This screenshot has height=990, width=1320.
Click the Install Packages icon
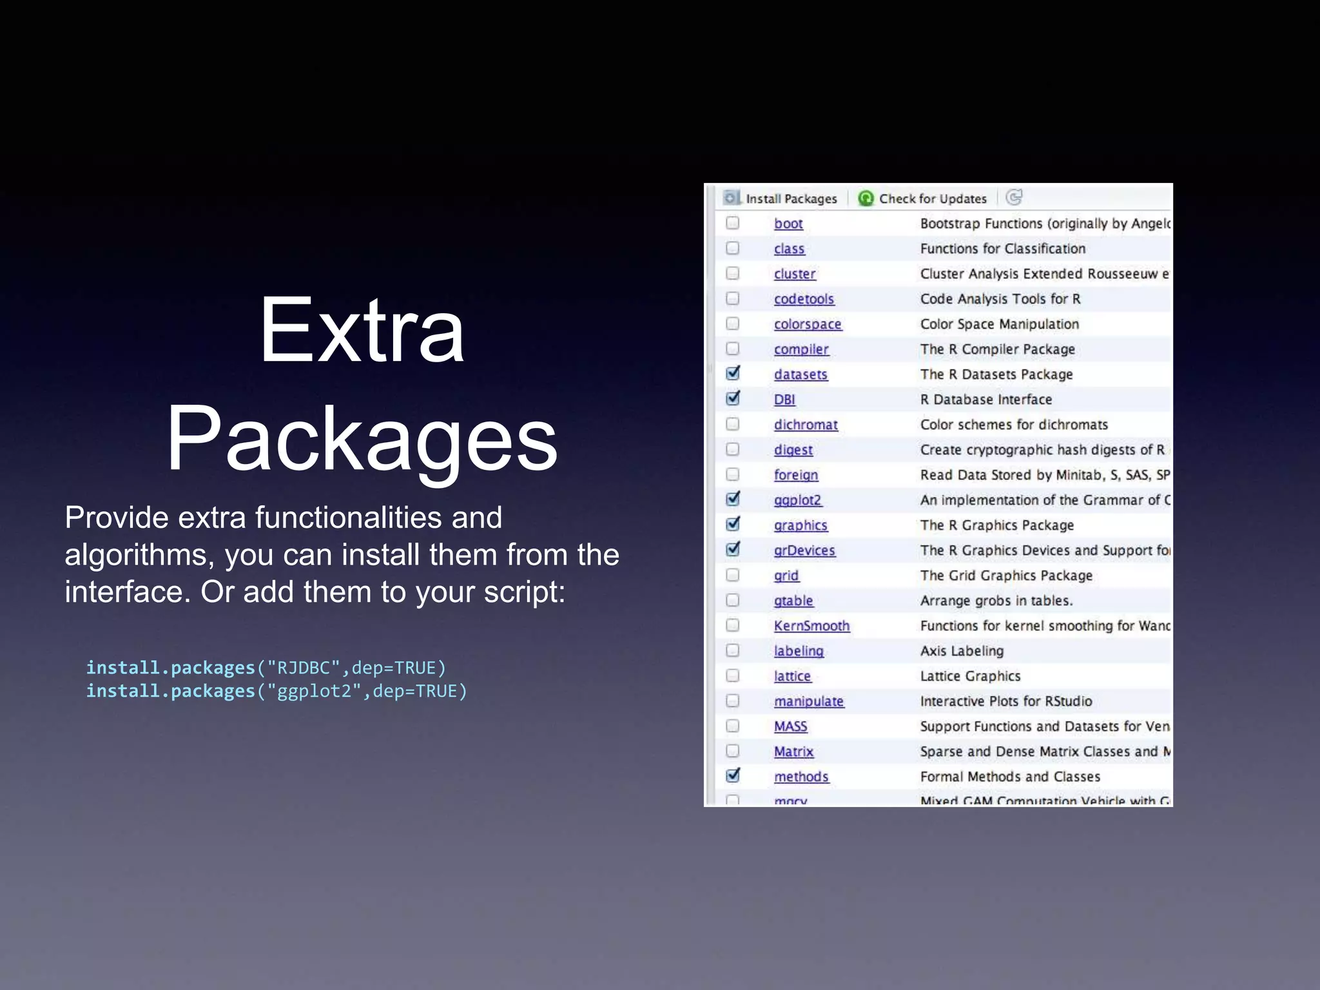tap(731, 198)
